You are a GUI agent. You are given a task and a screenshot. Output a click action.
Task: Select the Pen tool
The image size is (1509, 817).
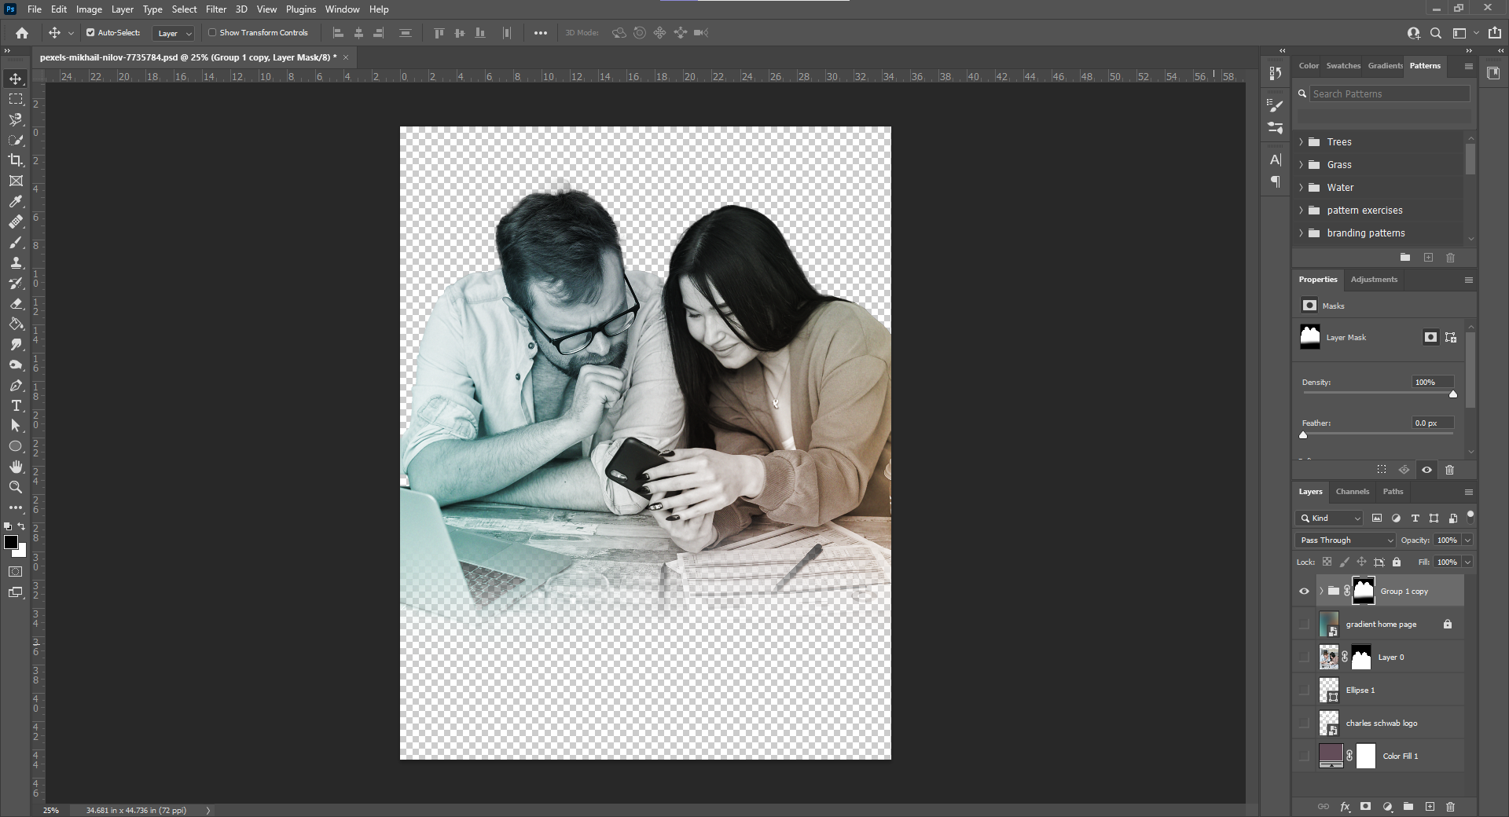(x=16, y=386)
